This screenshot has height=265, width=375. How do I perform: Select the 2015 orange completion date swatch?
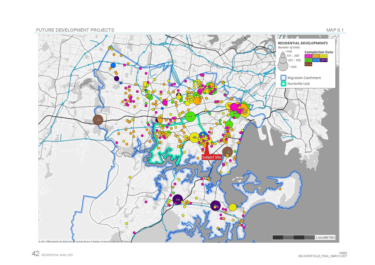[x=316, y=56]
